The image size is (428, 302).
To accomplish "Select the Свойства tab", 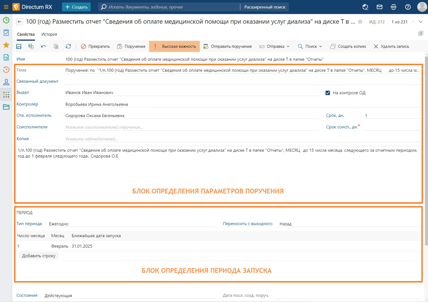I will [26, 34].
